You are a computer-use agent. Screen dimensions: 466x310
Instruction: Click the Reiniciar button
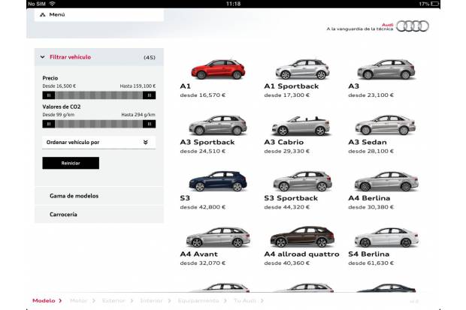pos(71,163)
